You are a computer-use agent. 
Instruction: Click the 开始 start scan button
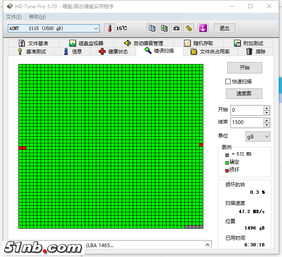244,68
